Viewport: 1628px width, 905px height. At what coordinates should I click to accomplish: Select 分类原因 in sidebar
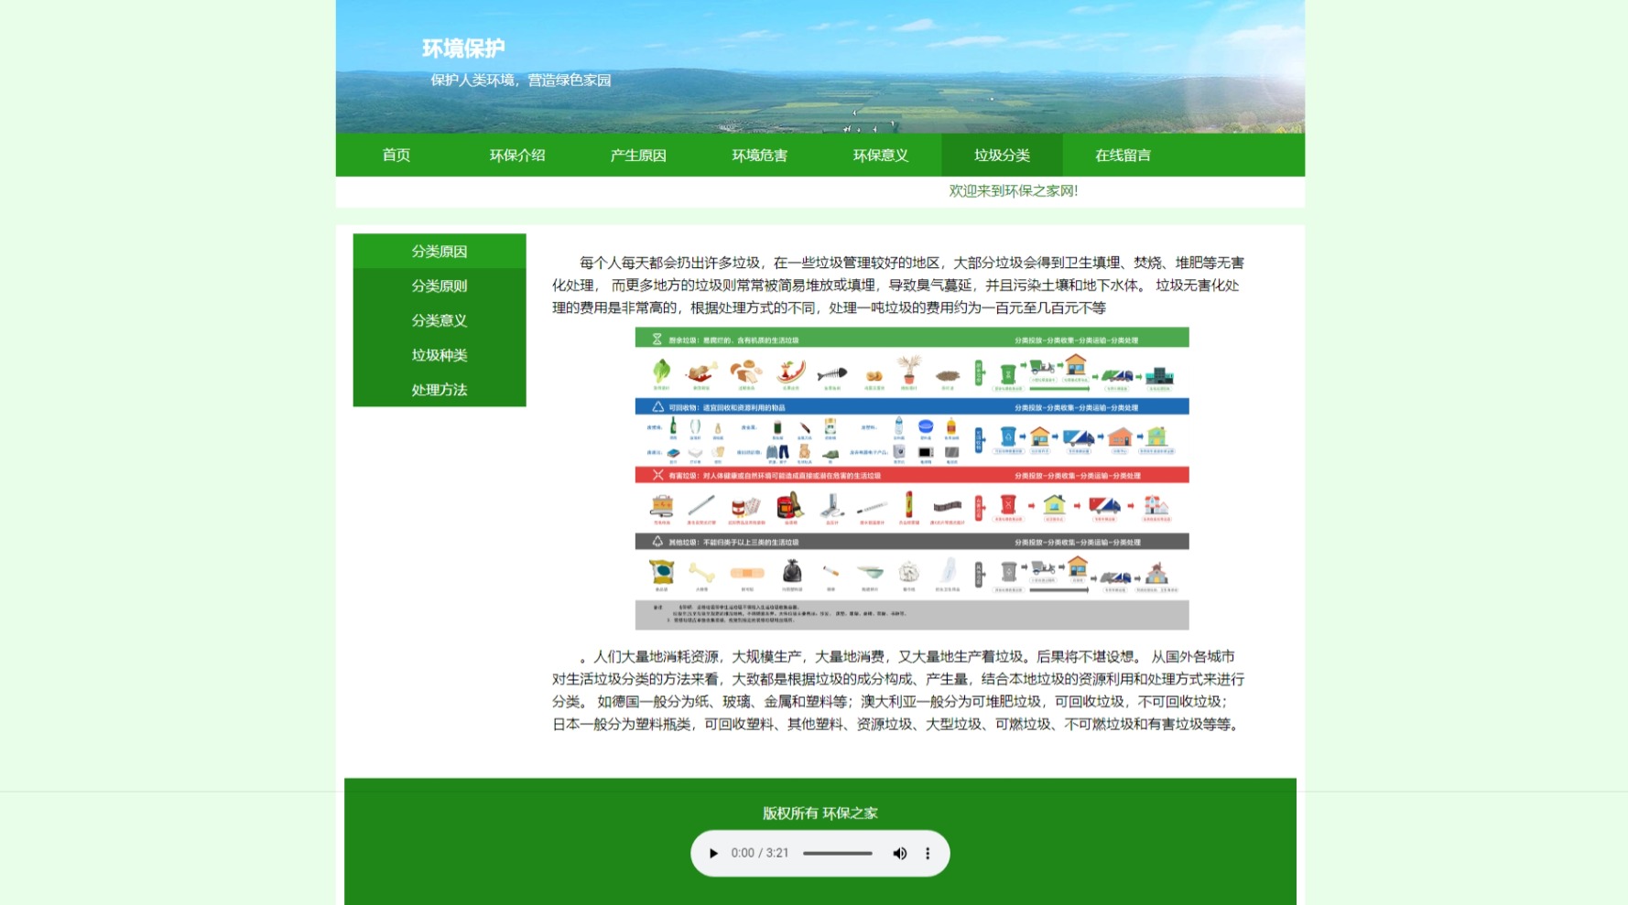439,251
